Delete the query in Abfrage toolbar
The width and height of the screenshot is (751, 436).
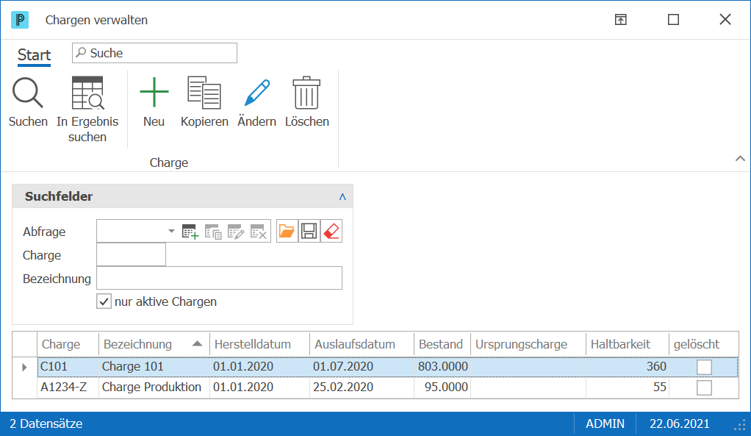tap(259, 232)
